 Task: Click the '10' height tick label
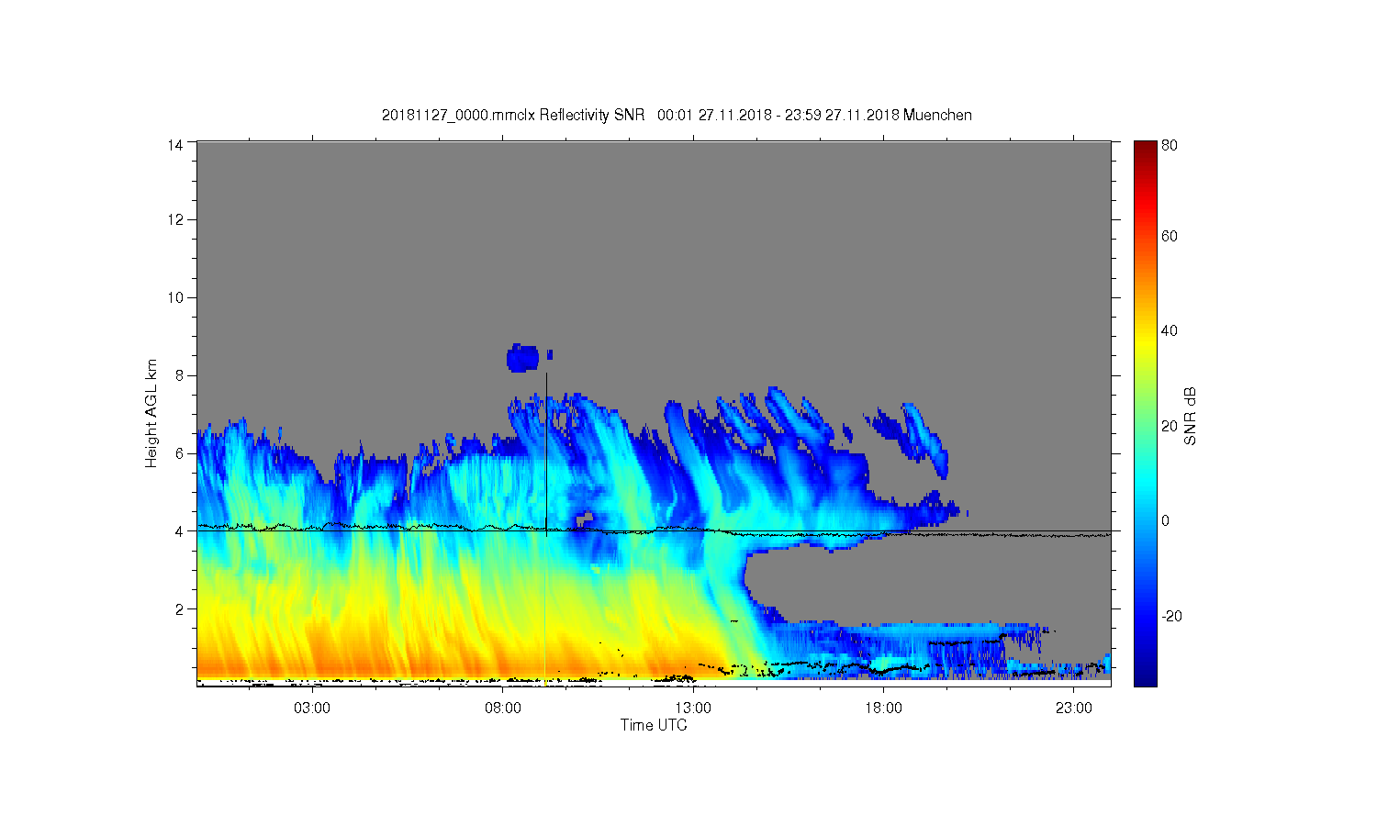tap(176, 297)
